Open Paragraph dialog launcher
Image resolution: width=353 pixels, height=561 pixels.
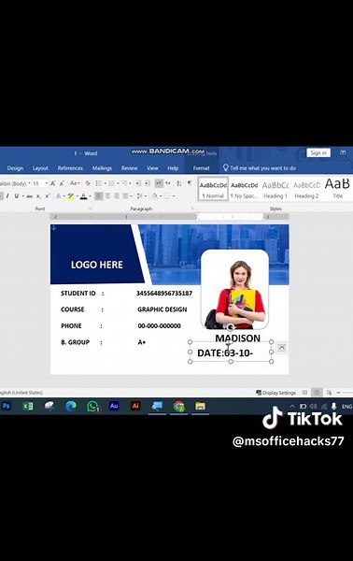coord(192,209)
